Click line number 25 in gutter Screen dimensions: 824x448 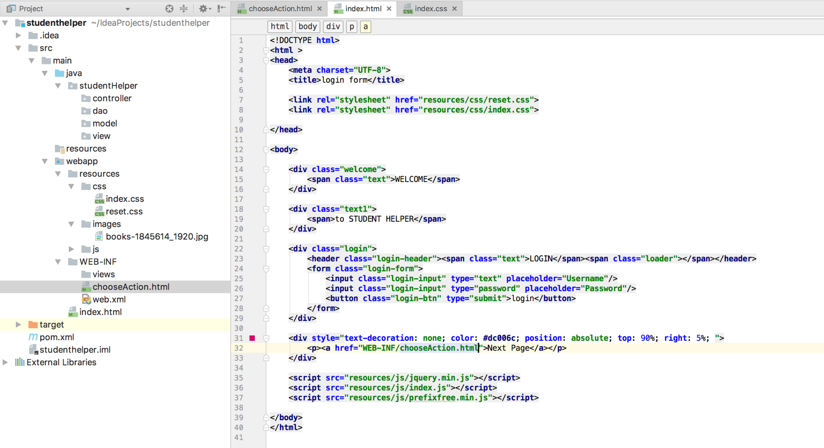[x=239, y=278]
